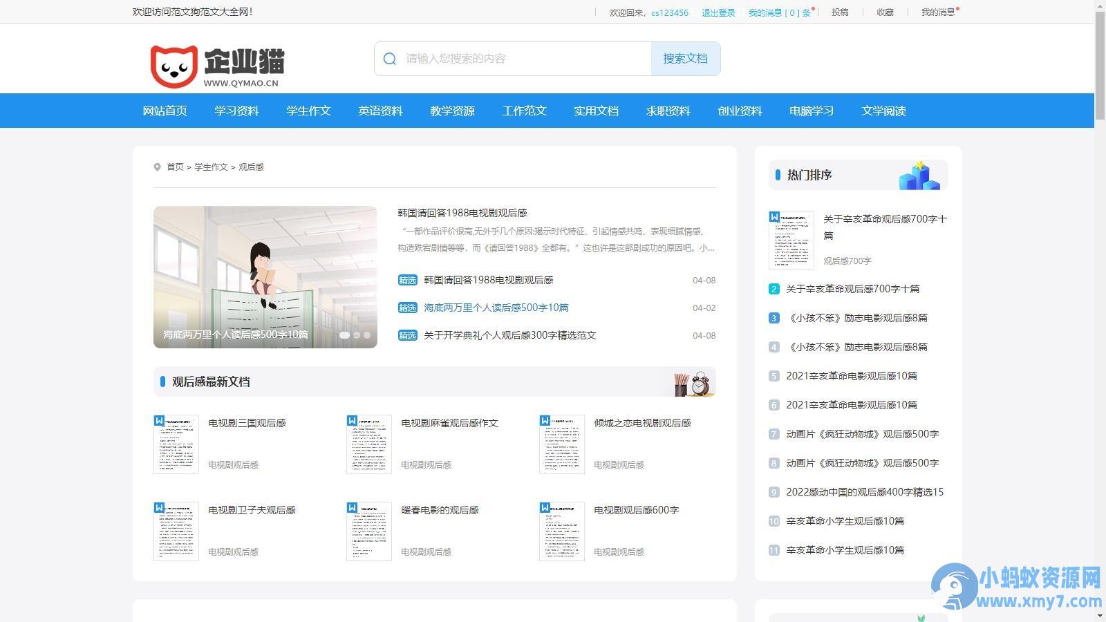Click rank 2 badge in hot list
1106x622 pixels.
click(x=774, y=289)
